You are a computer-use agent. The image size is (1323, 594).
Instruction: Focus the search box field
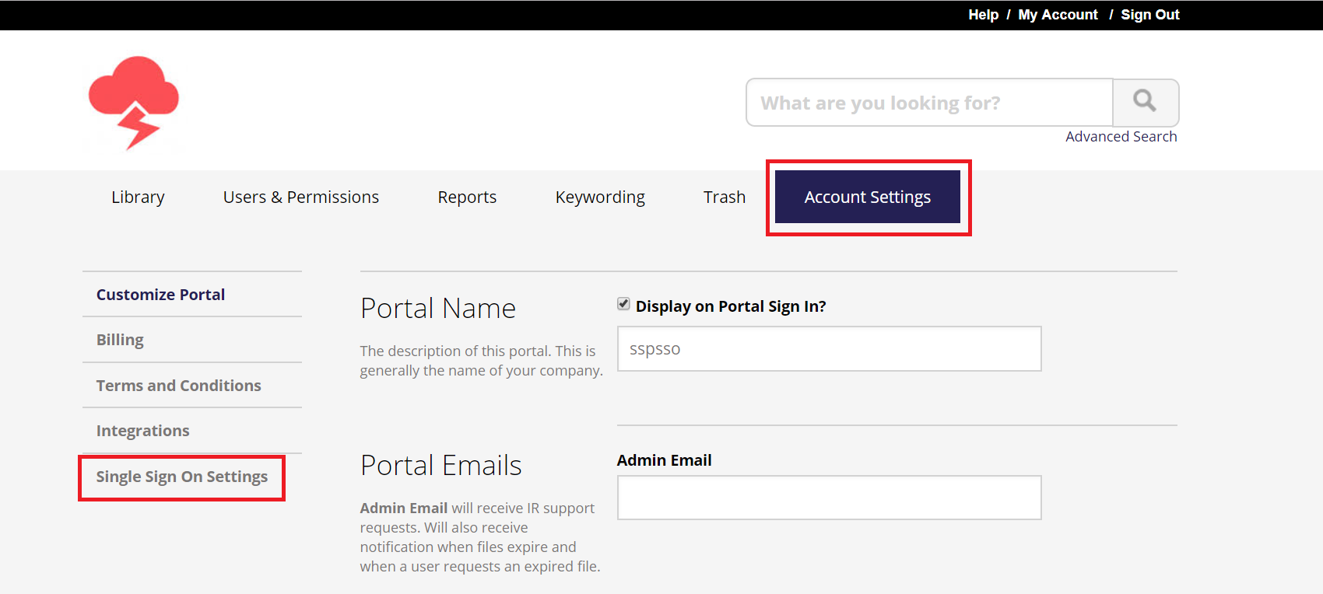[x=929, y=103]
